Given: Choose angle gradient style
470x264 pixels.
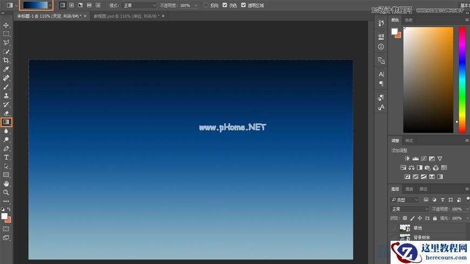Looking at the screenshot, I should click(80, 5).
